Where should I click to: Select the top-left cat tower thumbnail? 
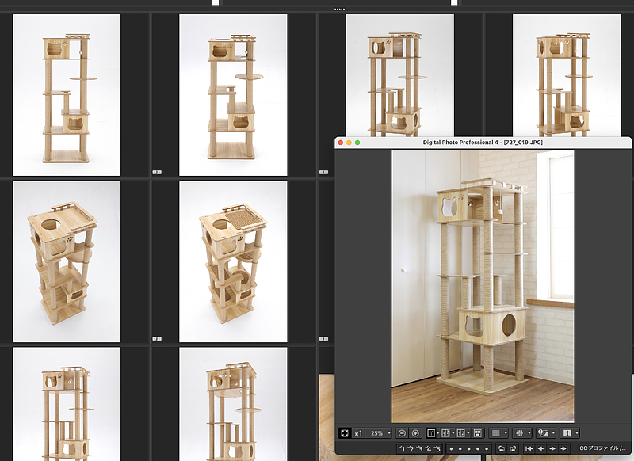tap(67, 95)
